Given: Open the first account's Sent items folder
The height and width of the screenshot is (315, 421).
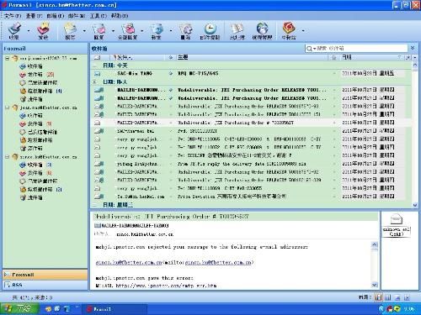Looking at the screenshot, I should pyautogui.click(x=39, y=82).
